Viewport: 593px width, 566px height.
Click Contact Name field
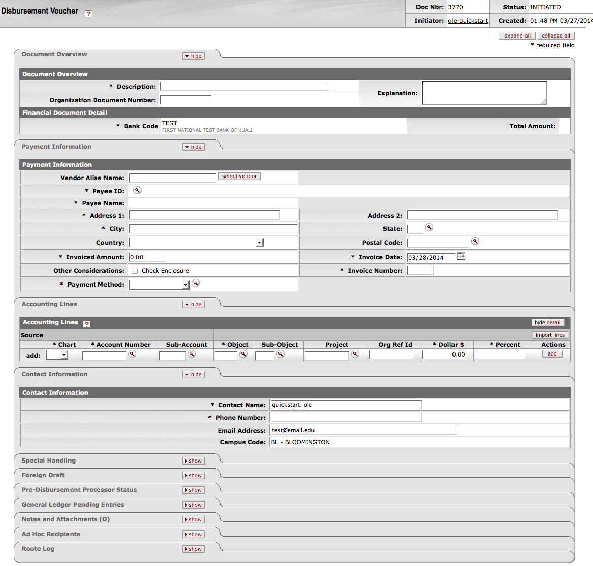(346, 405)
